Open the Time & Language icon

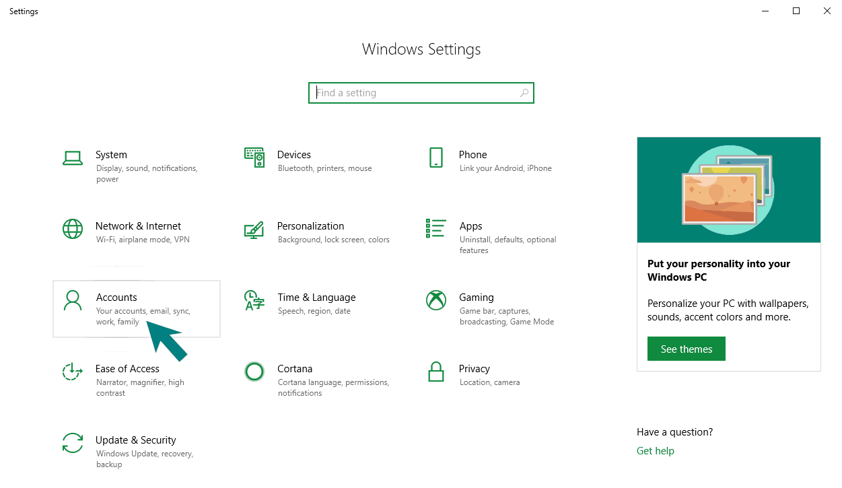tap(254, 300)
